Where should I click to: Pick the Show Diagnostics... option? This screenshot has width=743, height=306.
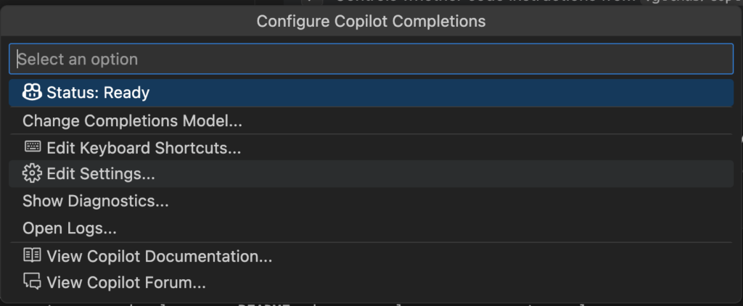coord(95,201)
